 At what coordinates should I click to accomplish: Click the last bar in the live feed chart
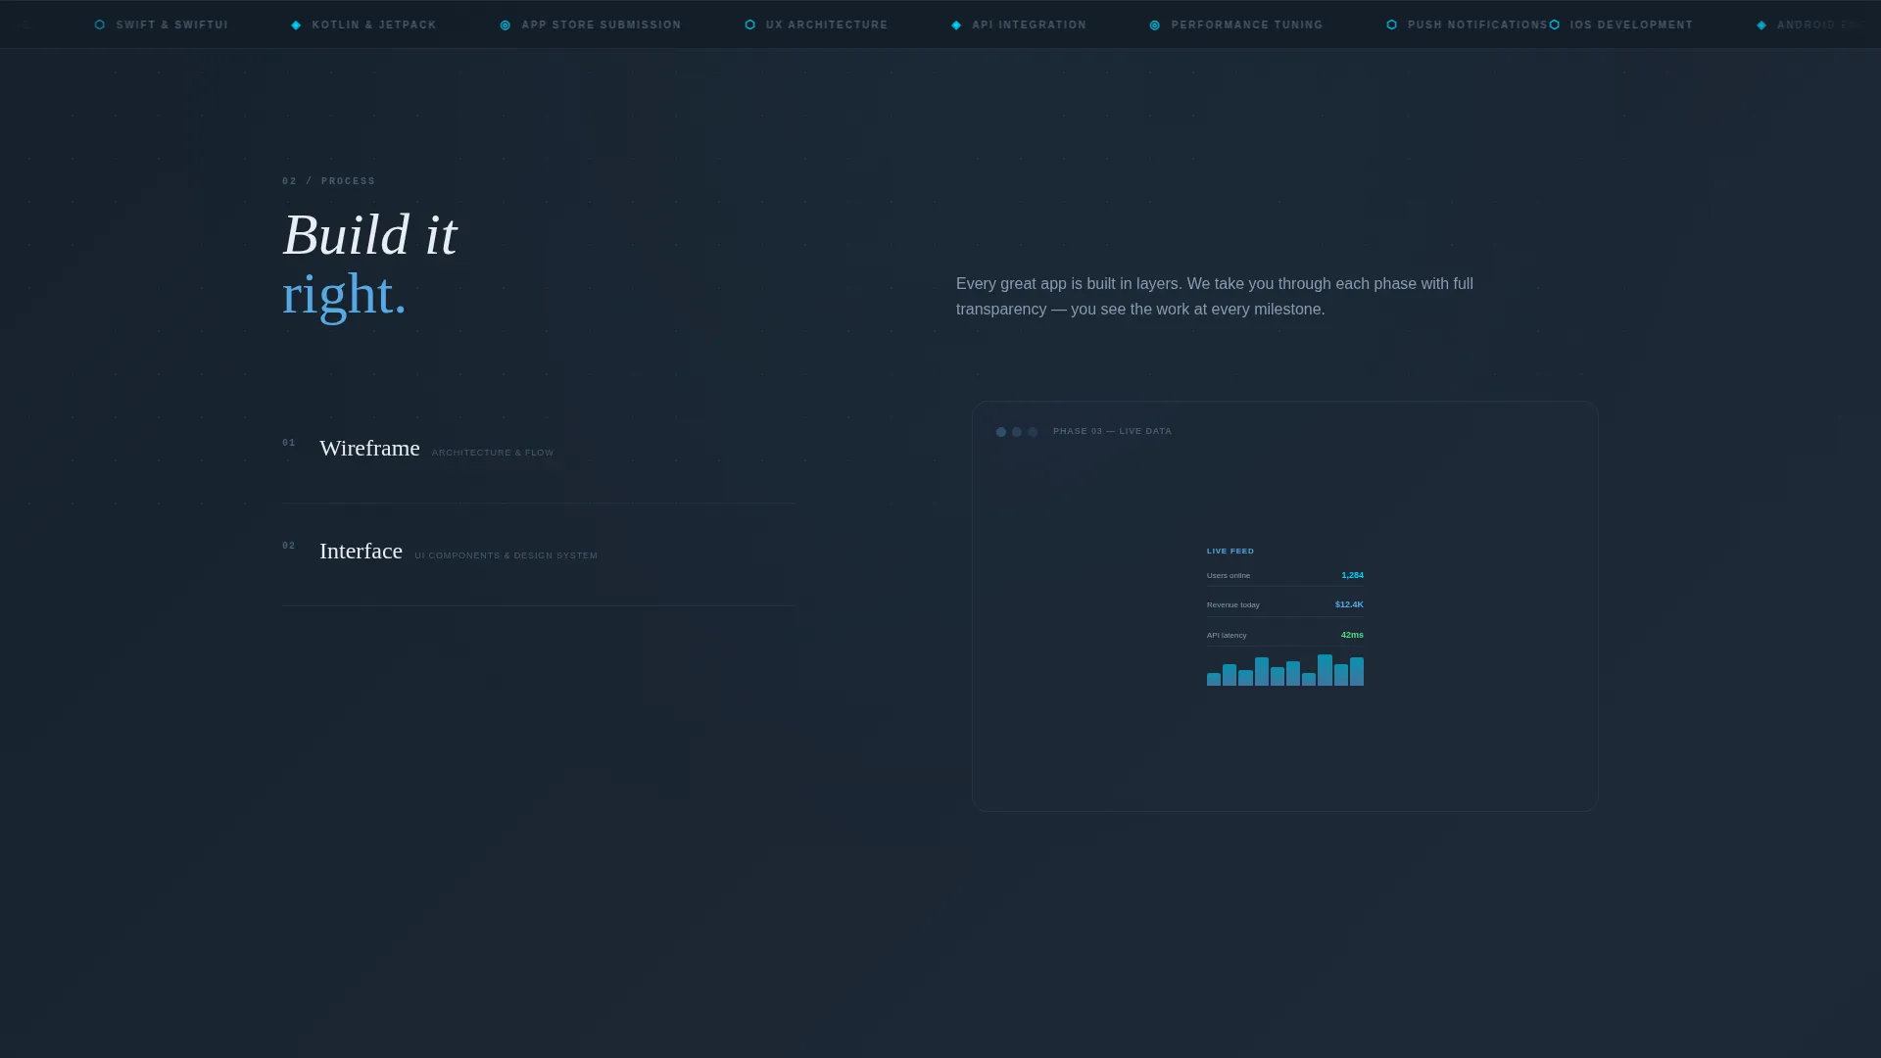pos(1357,672)
